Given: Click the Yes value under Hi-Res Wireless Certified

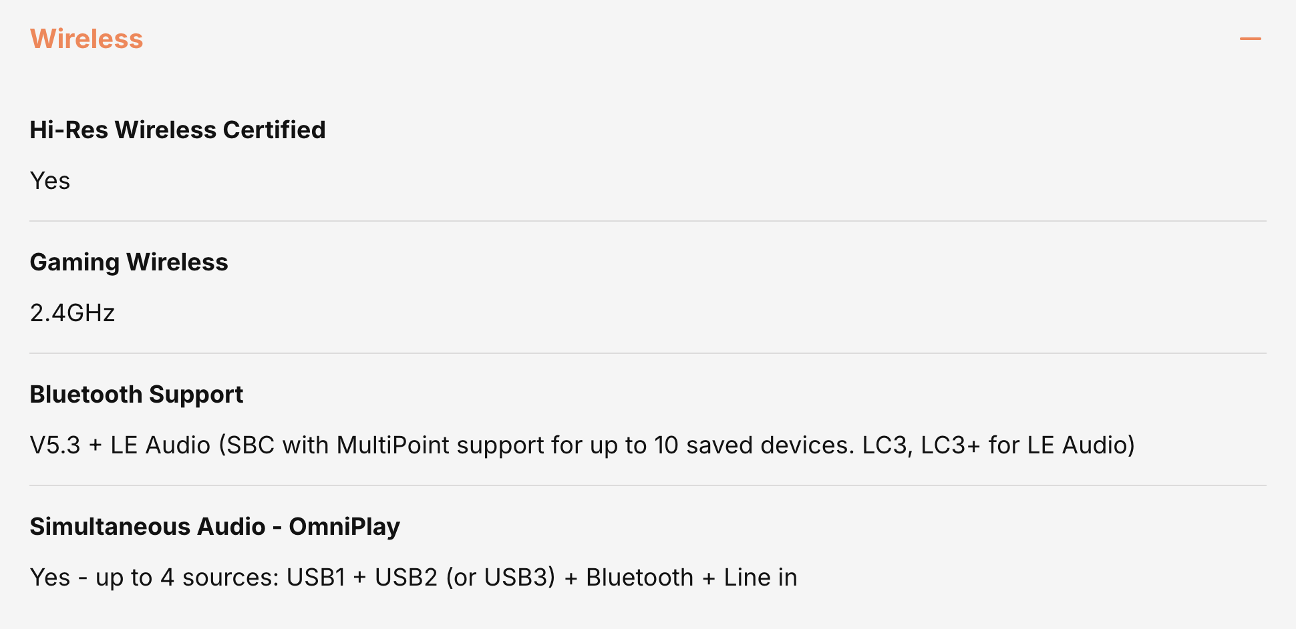Looking at the screenshot, I should click(50, 181).
